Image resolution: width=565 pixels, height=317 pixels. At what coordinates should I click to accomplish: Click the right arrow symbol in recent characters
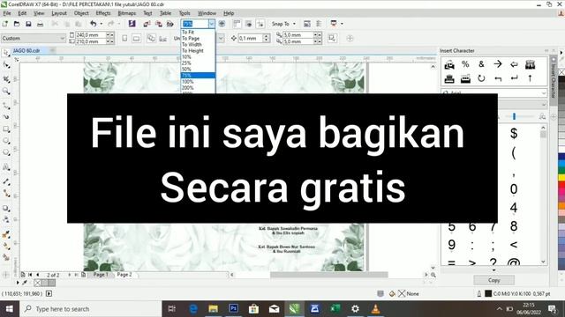[x=498, y=64]
